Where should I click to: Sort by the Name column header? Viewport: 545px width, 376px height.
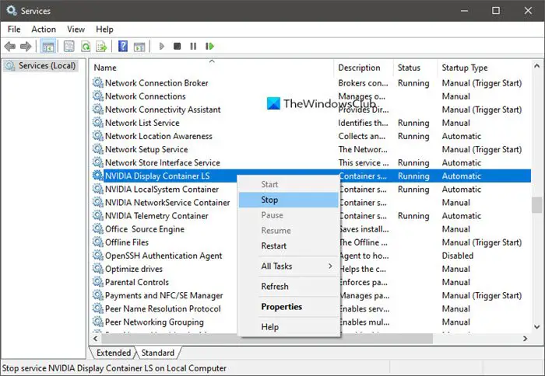point(211,68)
